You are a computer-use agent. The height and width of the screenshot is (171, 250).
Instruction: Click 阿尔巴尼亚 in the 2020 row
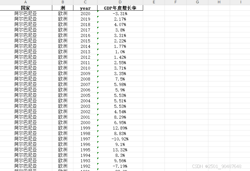25,14
